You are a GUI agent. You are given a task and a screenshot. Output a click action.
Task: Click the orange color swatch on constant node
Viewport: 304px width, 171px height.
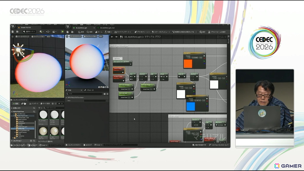[x=188, y=64]
